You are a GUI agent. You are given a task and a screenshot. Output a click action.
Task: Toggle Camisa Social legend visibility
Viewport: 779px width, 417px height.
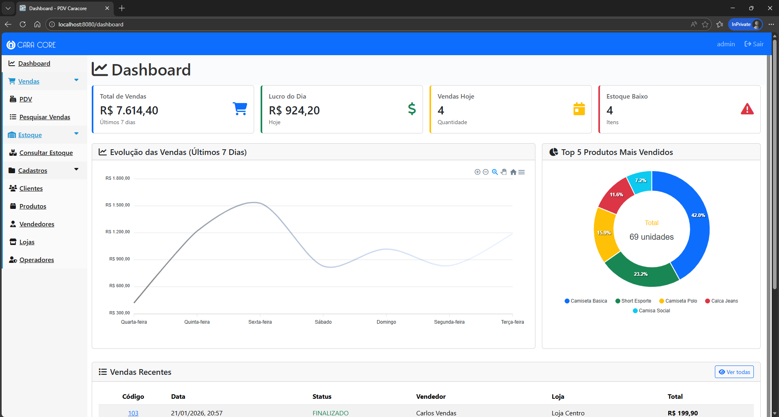pos(651,310)
